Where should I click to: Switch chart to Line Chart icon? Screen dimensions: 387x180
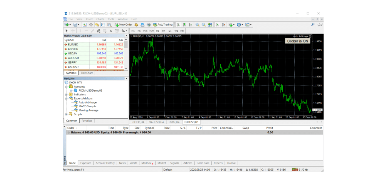[x=190, y=25]
